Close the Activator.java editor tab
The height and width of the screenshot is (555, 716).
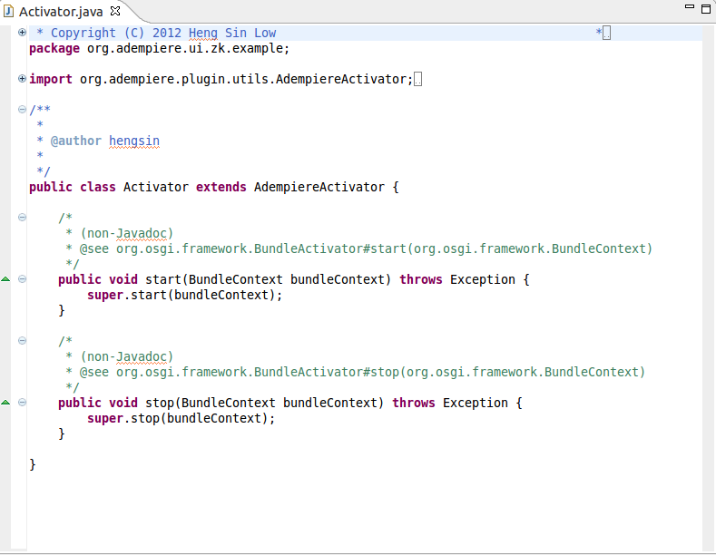click(x=115, y=12)
